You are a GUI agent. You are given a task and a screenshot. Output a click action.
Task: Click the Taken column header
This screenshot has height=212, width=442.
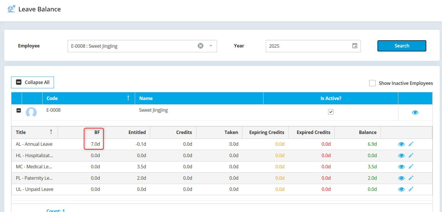tap(219, 132)
